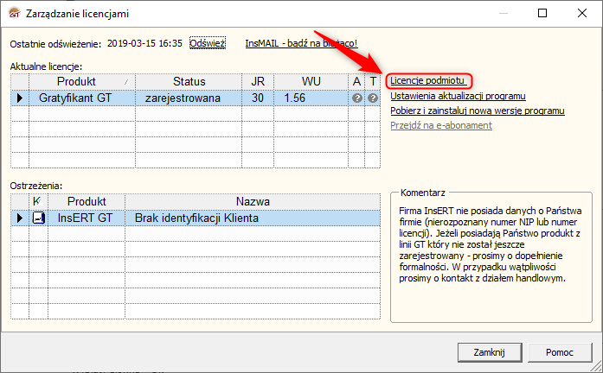Viewport: 603px width, 373px height.
Task: Click the Przejdź na e-abonament link
Action: [x=441, y=125]
